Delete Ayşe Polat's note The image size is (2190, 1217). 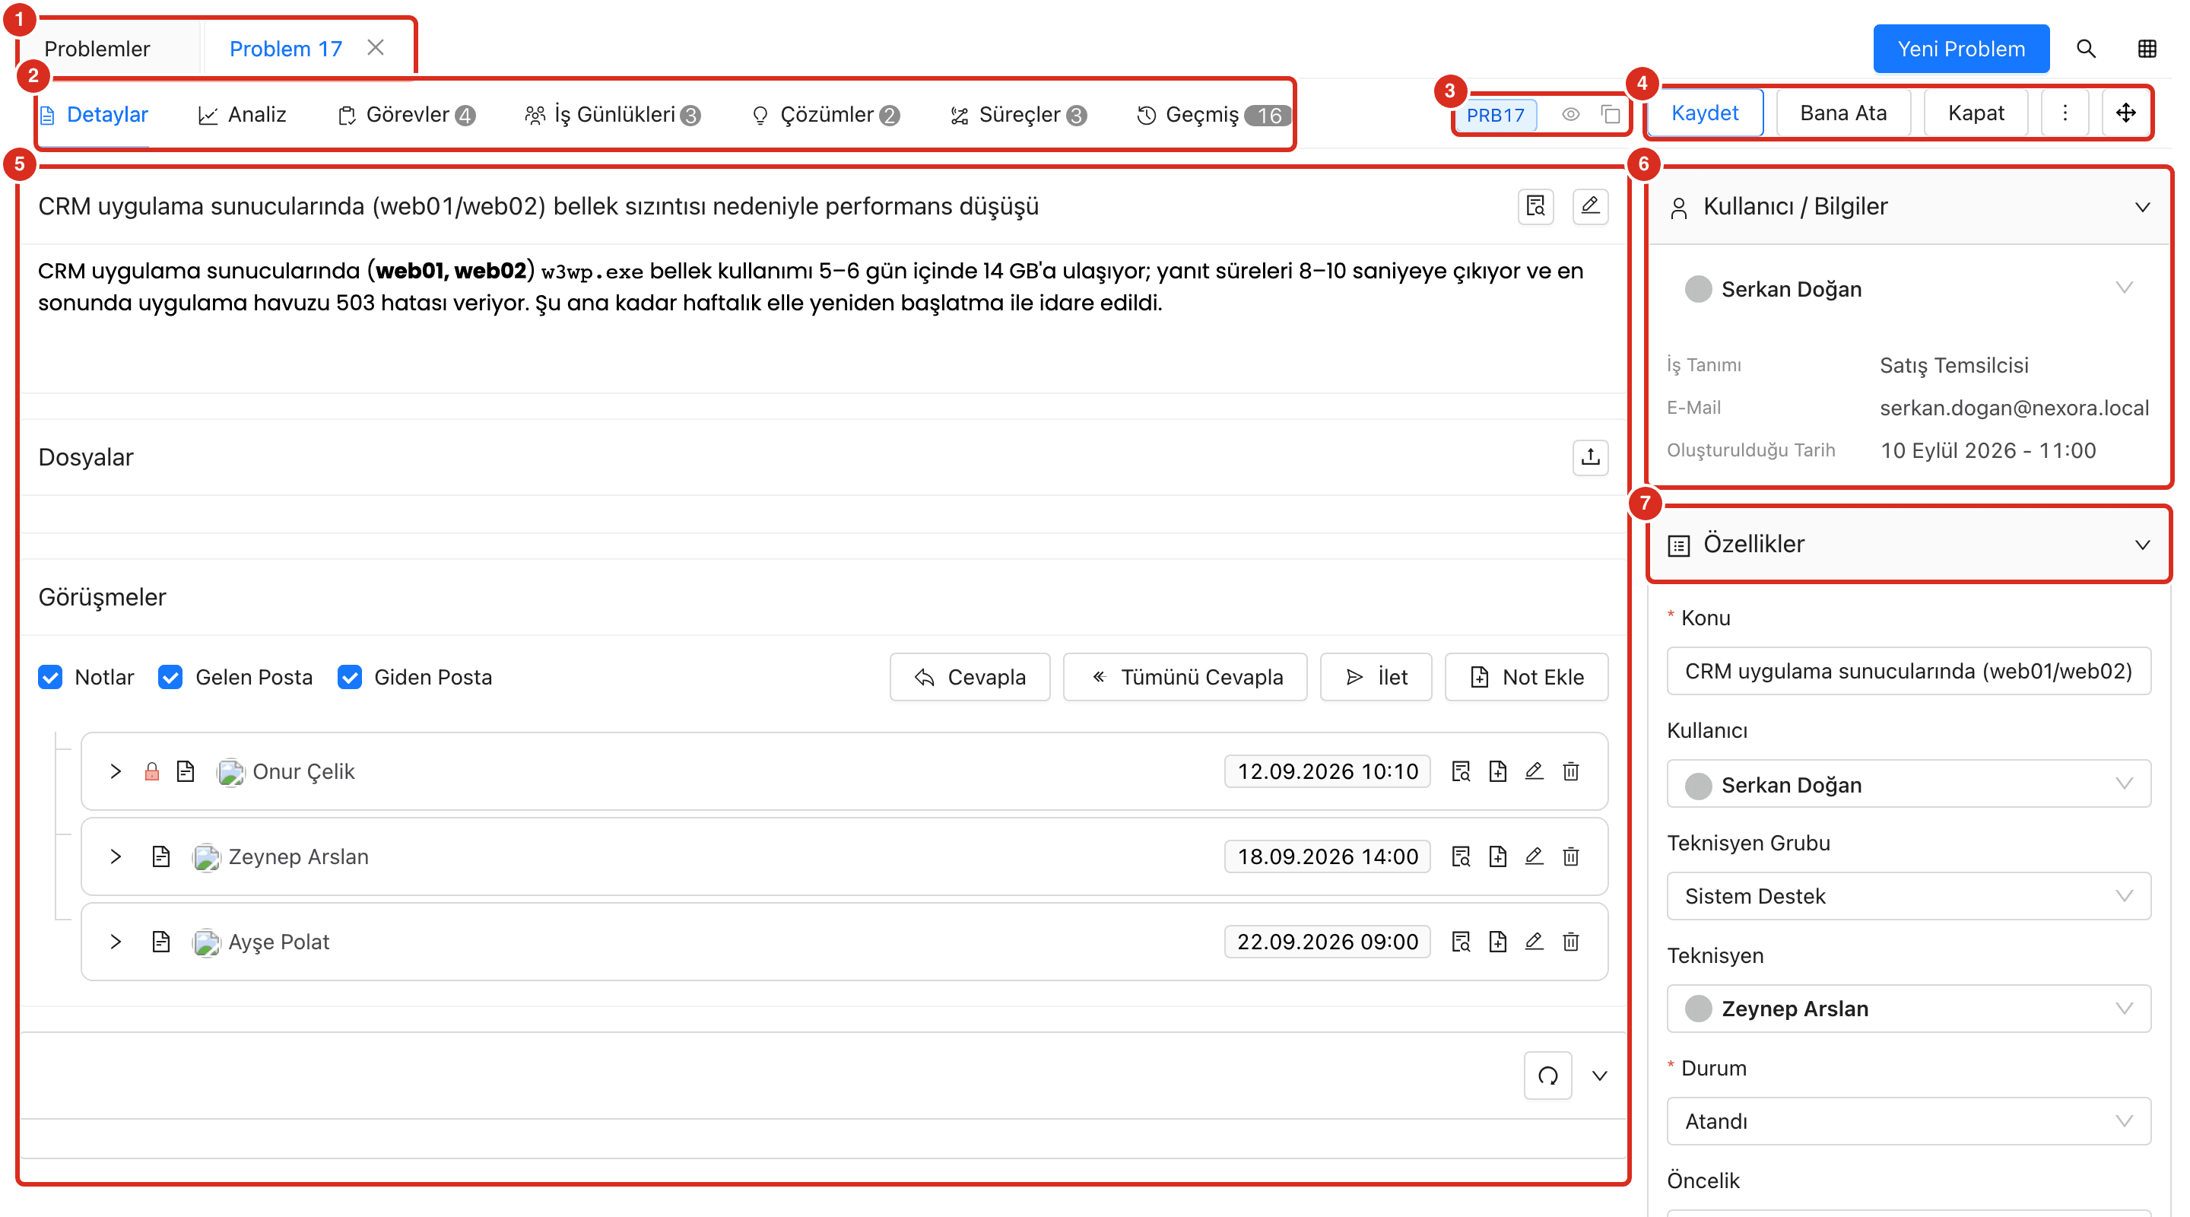(x=1570, y=942)
